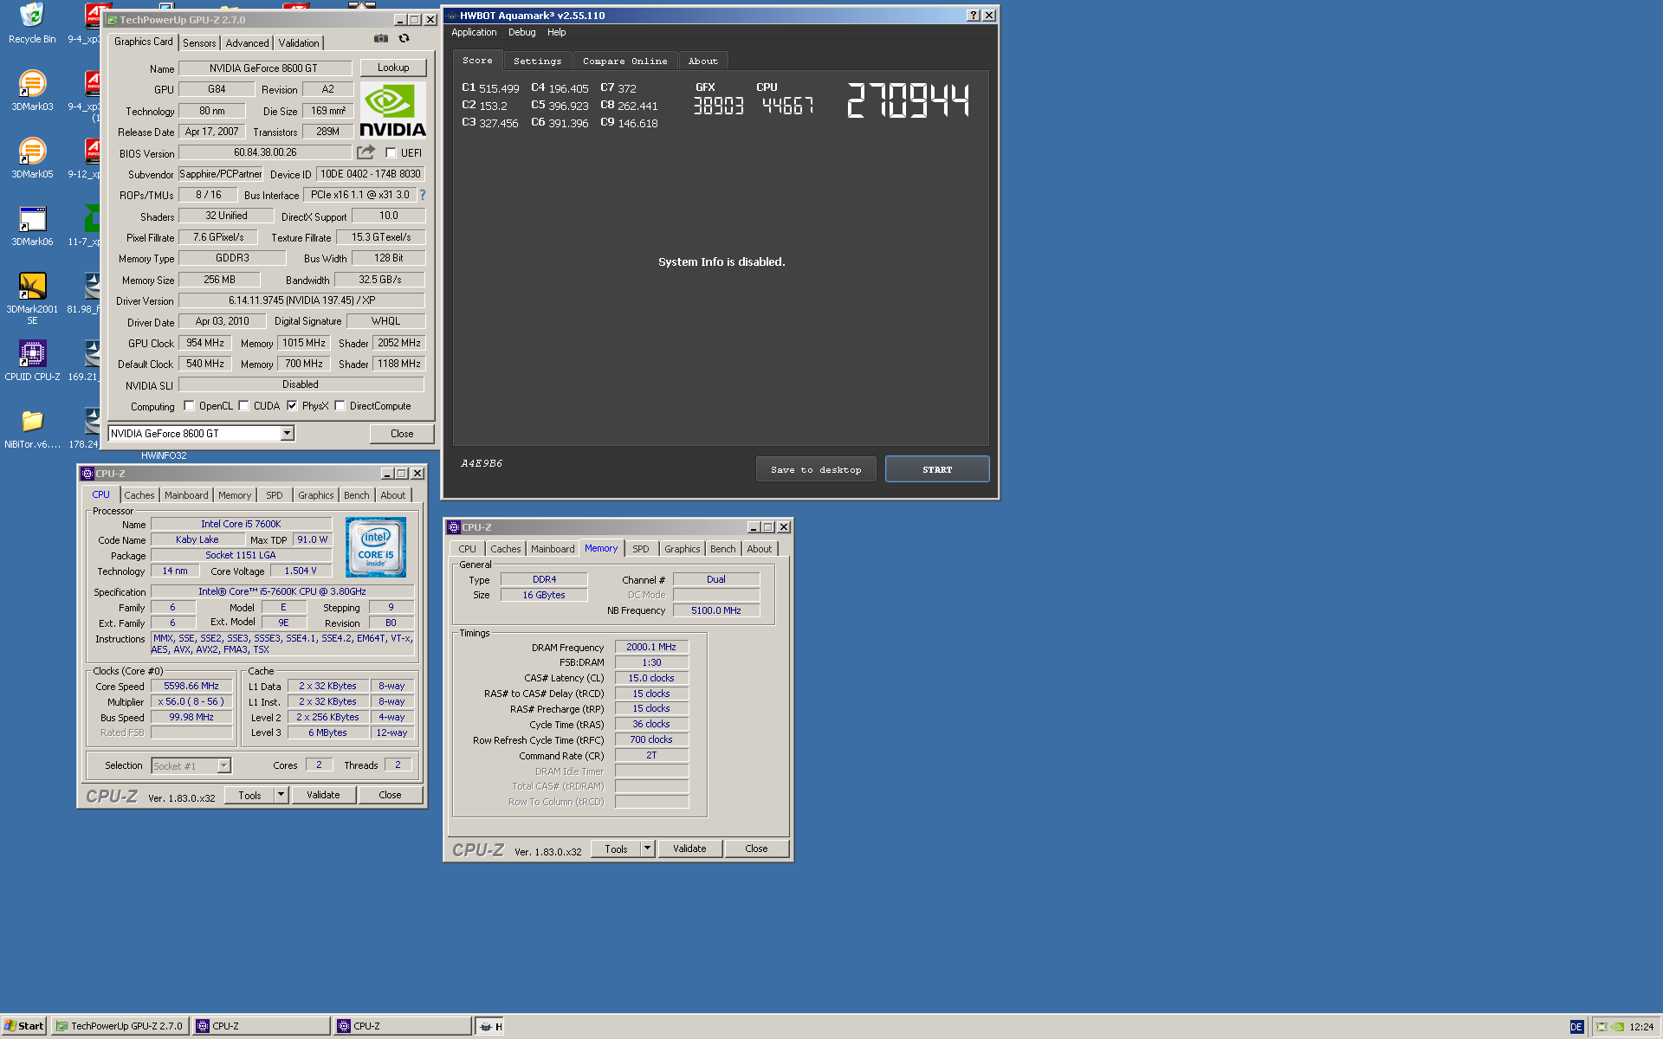Viewport: 1663px width, 1039px height.
Task: Click the Name field NVIDIA GeForce 8600 GT
Action: (x=264, y=68)
